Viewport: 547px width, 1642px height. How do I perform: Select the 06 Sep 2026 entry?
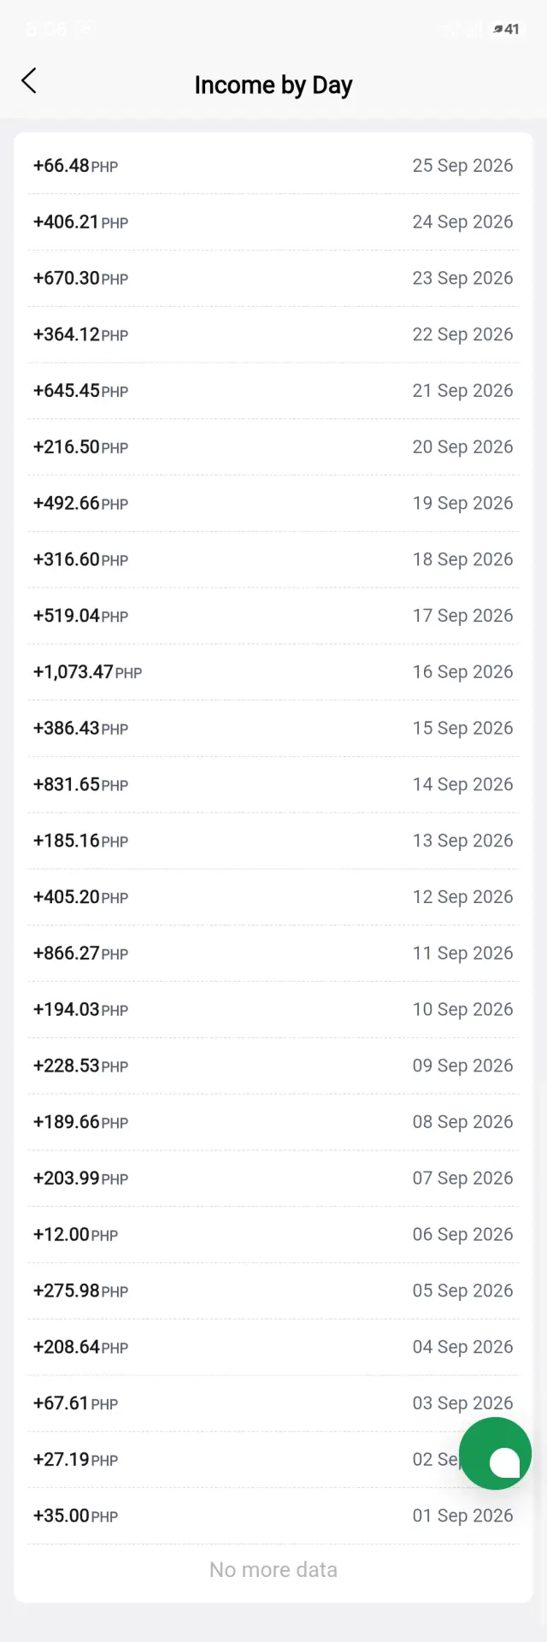(273, 1235)
